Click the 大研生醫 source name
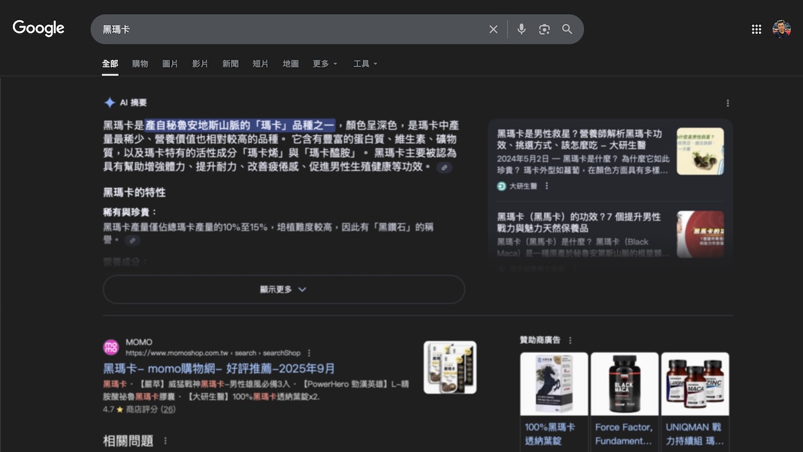The height and width of the screenshot is (452, 803). tap(523, 186)
